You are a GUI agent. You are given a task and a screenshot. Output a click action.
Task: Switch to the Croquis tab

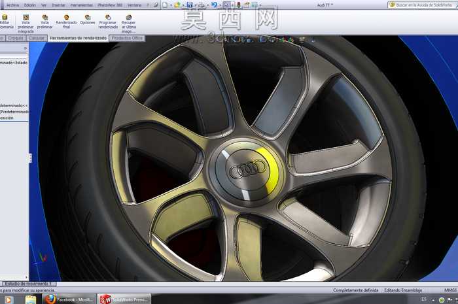16,38
